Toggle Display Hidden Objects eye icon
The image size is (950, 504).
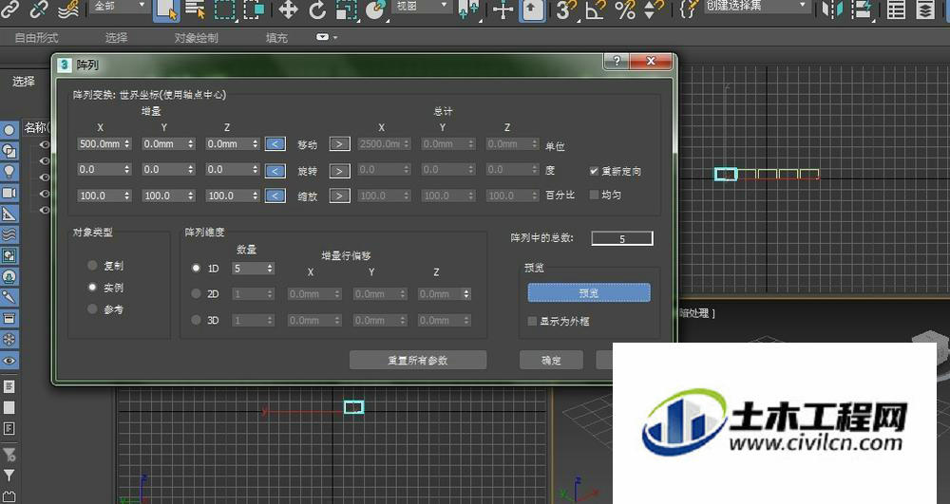[9, 361]
